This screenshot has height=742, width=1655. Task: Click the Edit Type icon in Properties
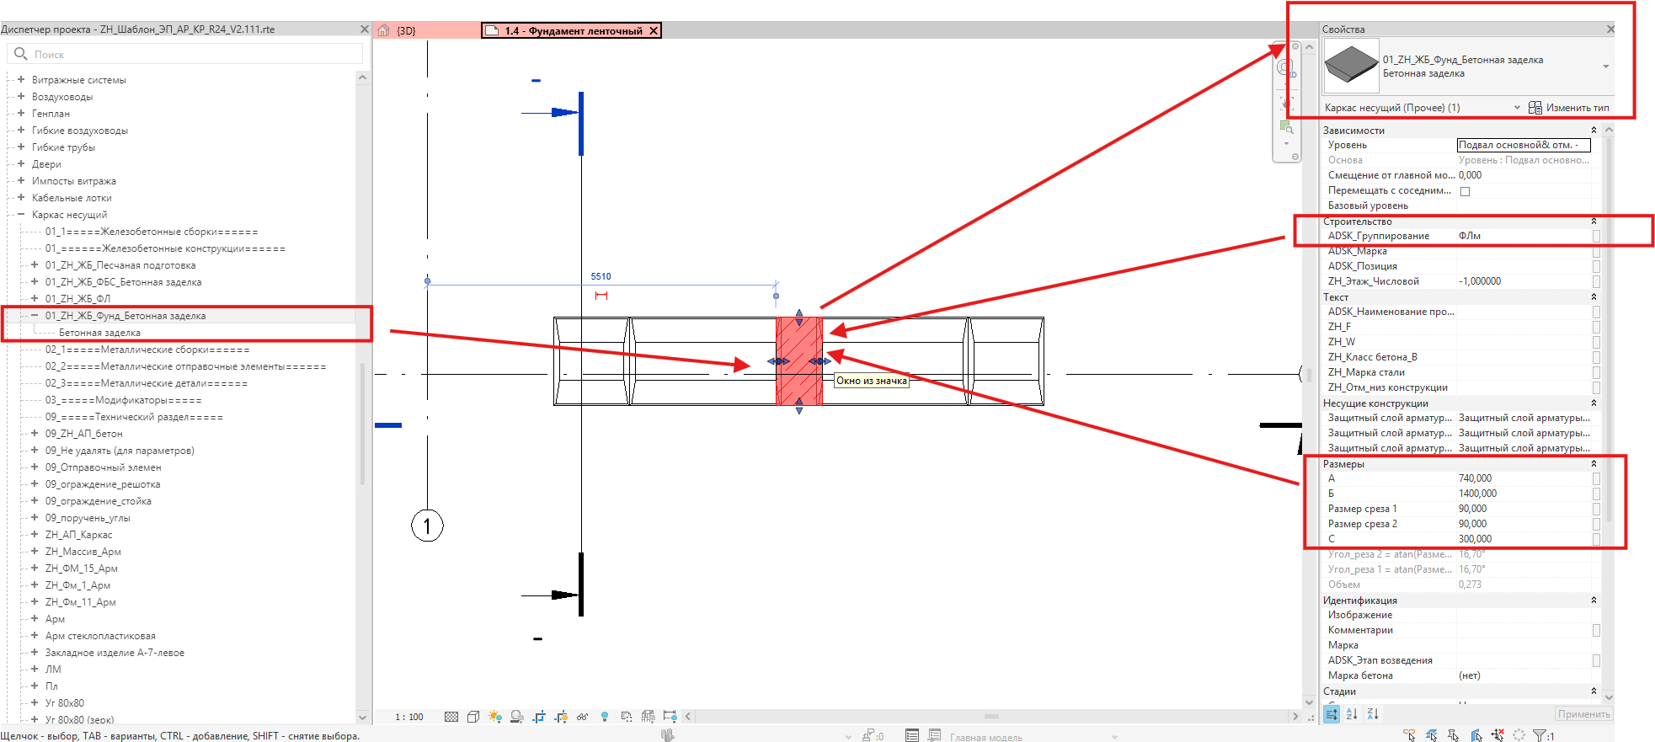click(1535, 108)
